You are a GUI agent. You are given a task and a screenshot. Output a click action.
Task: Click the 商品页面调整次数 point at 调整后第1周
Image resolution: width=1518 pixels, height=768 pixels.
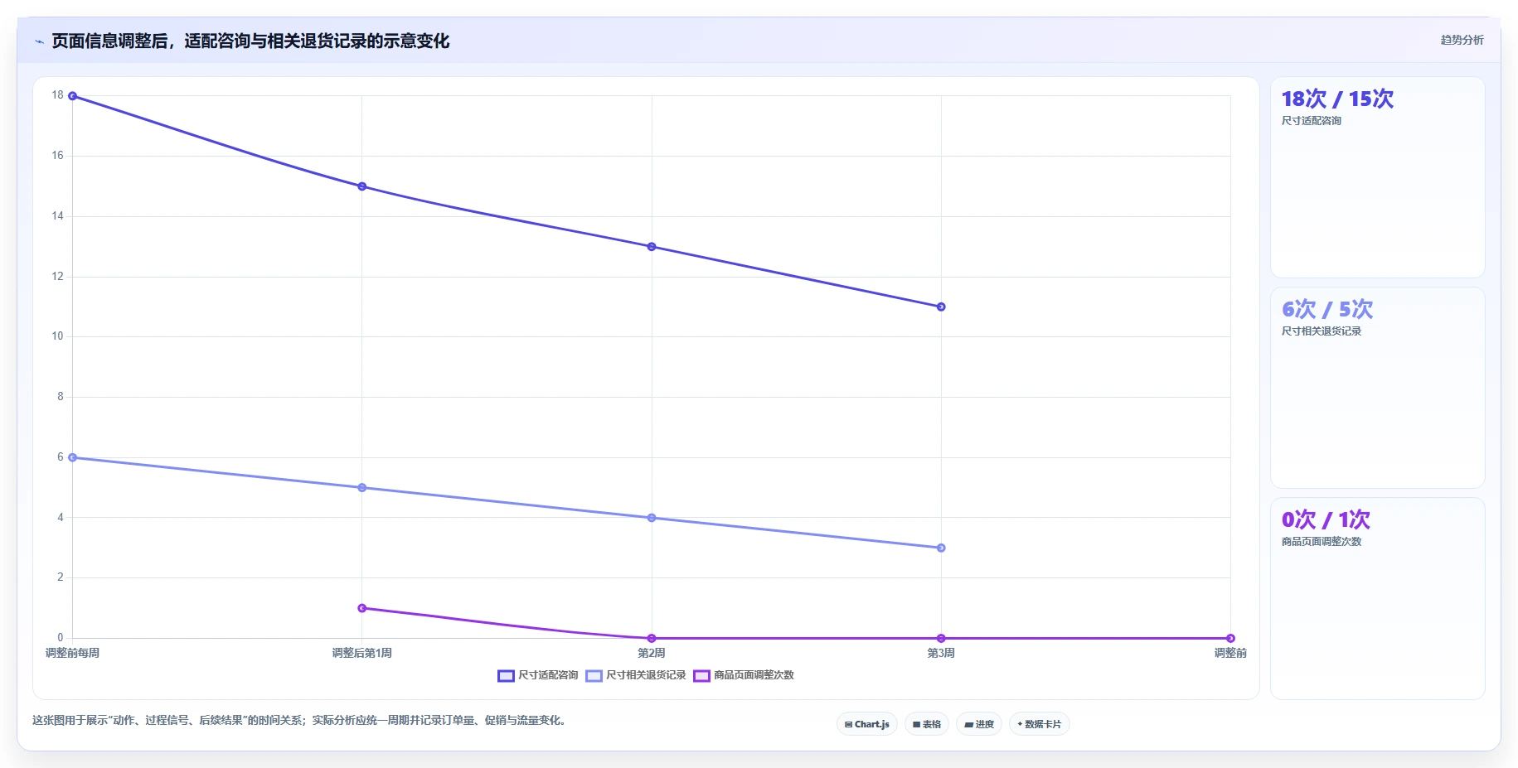[x=362, y=608]
